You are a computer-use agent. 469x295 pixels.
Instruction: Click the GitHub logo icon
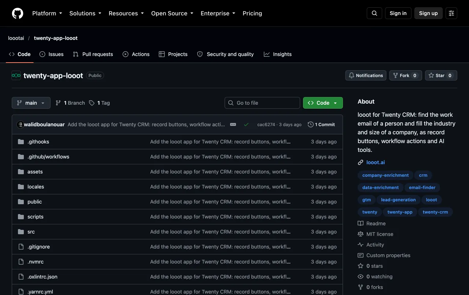[18, 13]
